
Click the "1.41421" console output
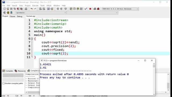coord(45,64)
